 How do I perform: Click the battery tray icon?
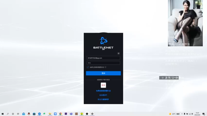pos(187,114)
